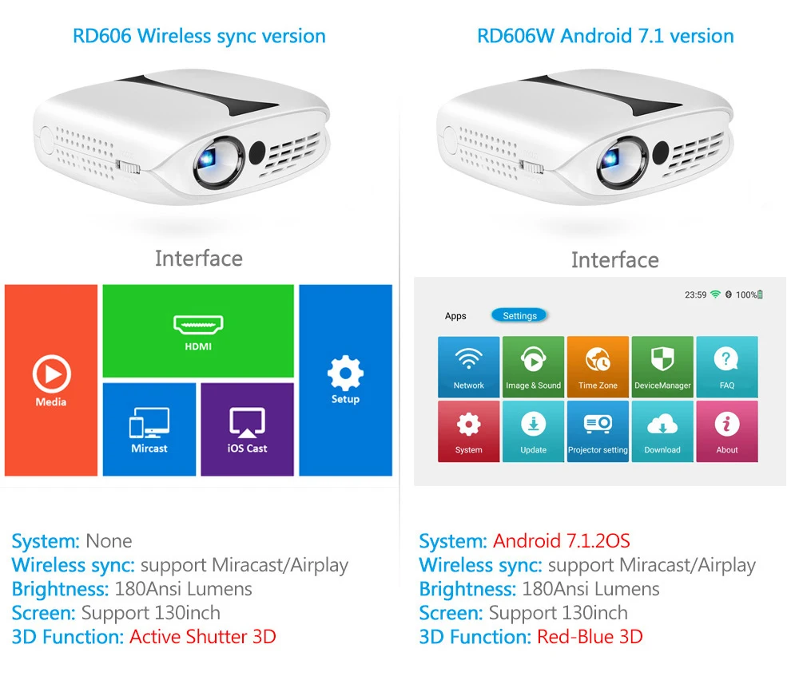Open the Download cloud tile
Image resolution: width=799 pixels, height=676 pixels.
click(x=662, y=431)
